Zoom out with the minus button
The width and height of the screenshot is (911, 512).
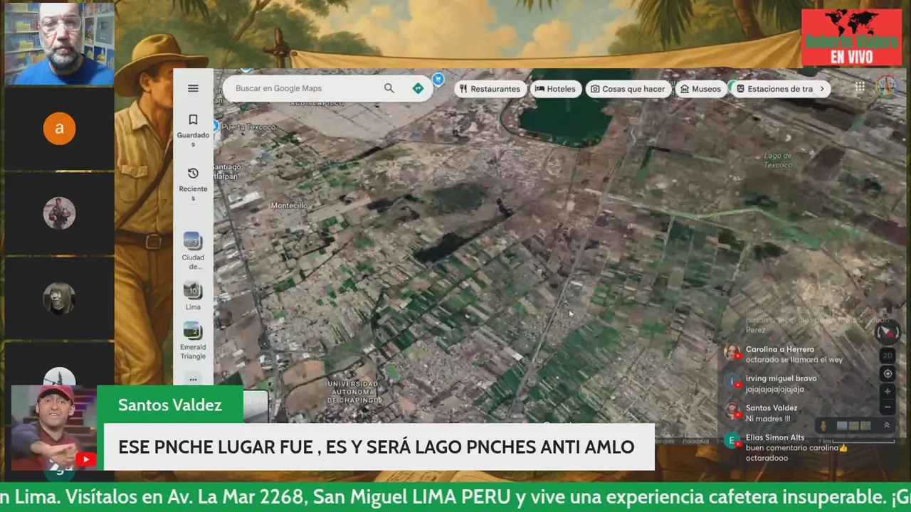pos(887,407)
